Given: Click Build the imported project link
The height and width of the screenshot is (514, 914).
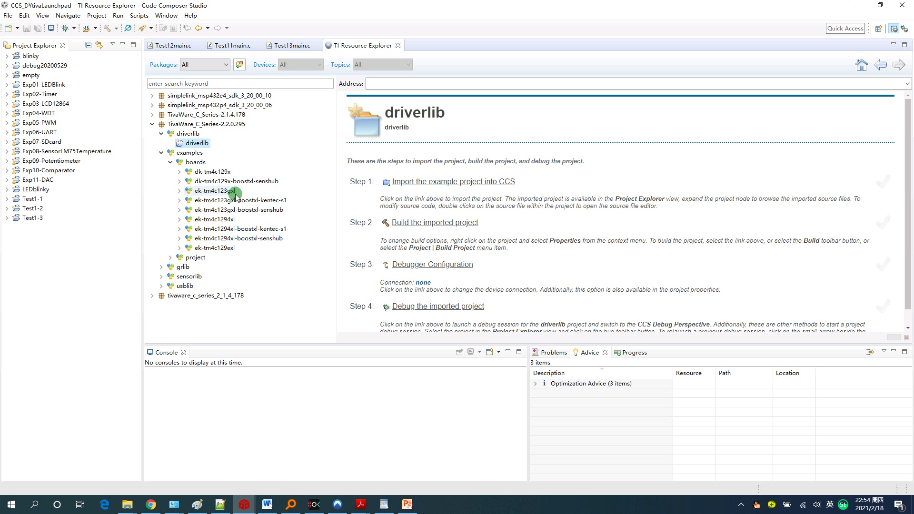Looking at the screenshot, I should point(435,223).
